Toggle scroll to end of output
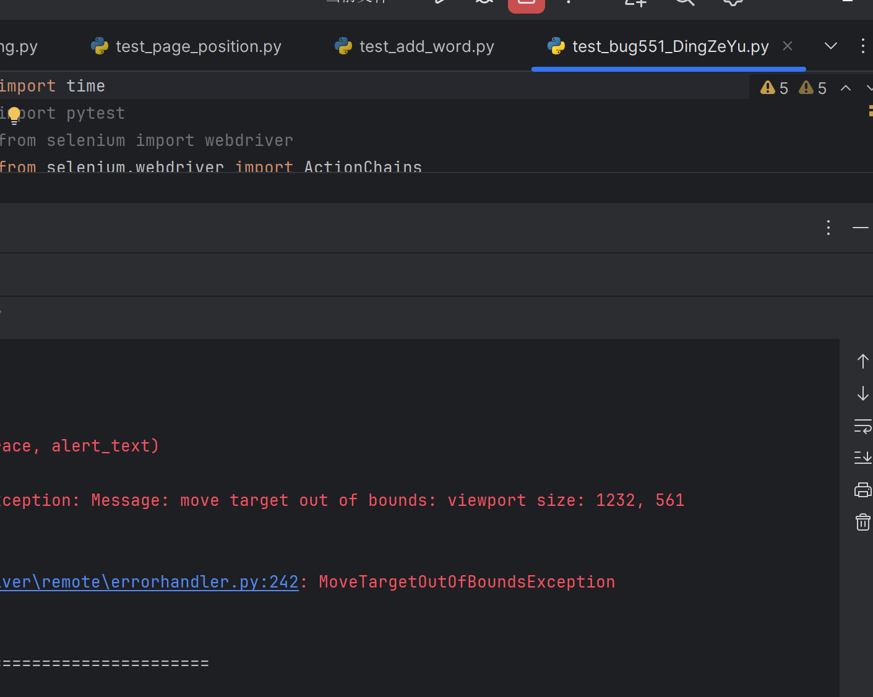This screenshot has width=873, height=697. tap(862, 458)
